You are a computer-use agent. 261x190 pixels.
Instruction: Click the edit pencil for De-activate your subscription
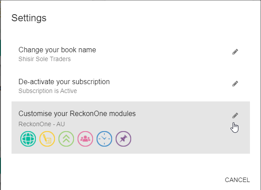[235, 84]
